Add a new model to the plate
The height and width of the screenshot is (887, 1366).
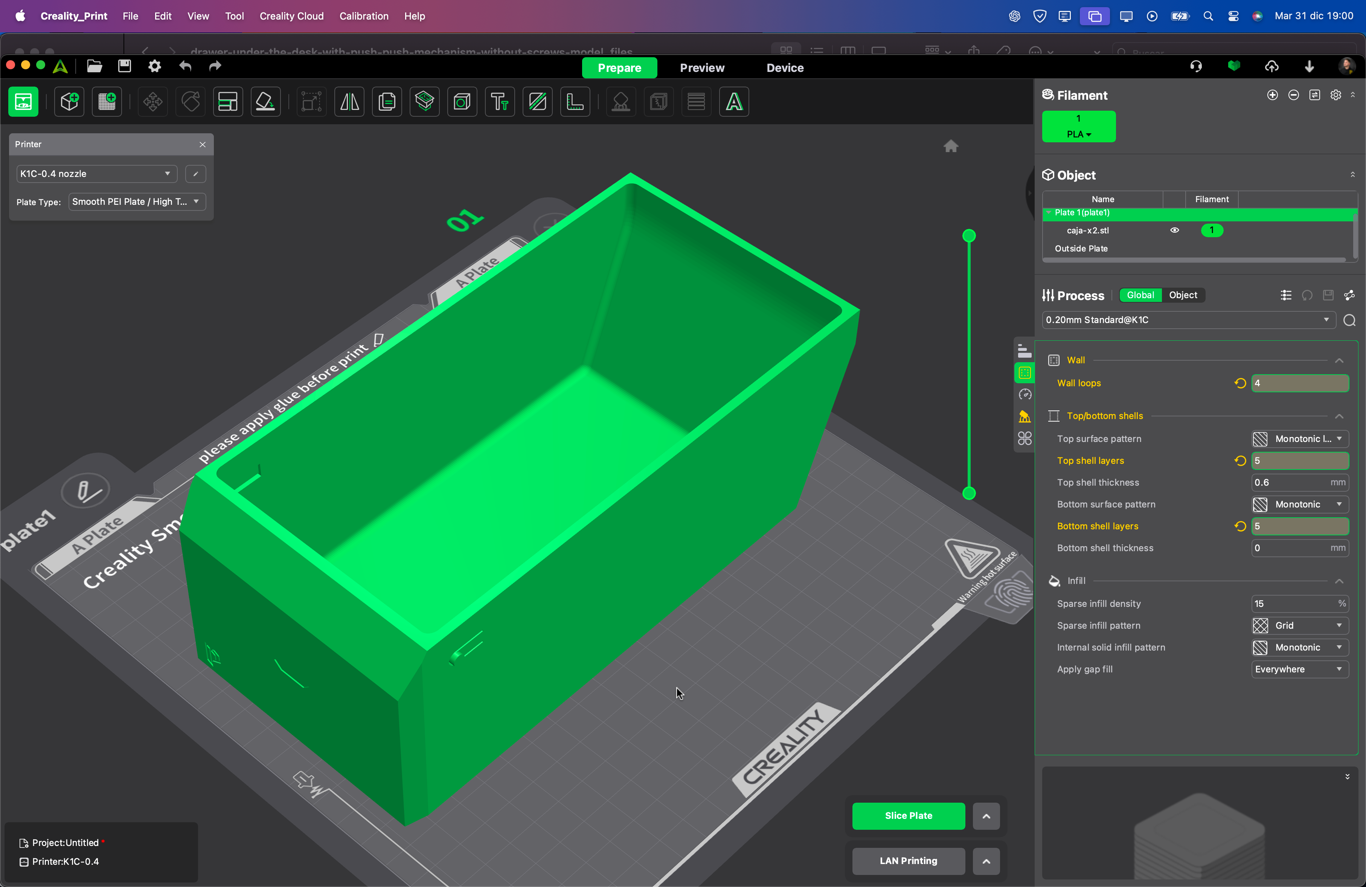[68, 102]
